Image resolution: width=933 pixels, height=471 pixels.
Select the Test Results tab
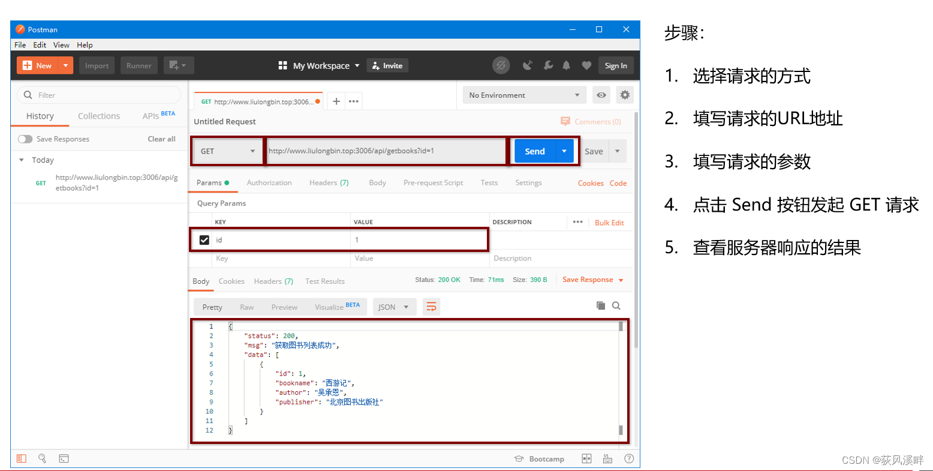point(325,281)
